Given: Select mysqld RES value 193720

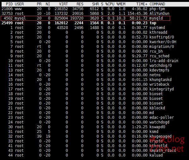Looking at the screenshot, I should click(77, 18).
